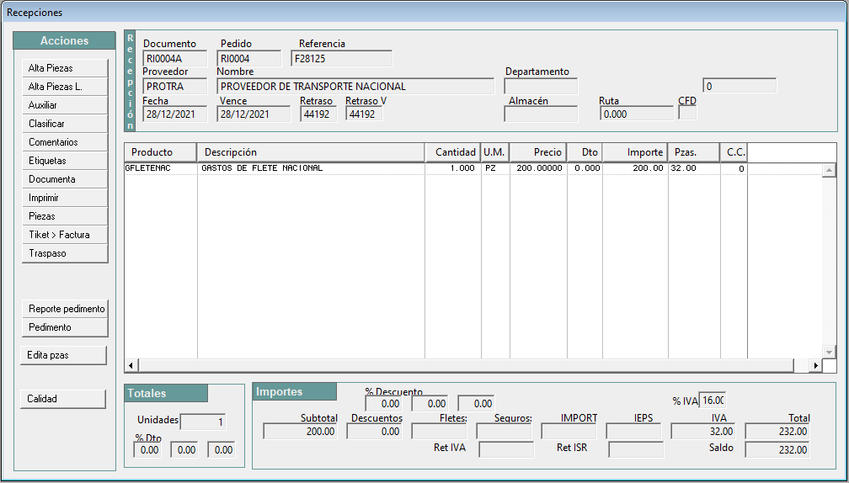Select the Auxiliar action

coord(65,105)
